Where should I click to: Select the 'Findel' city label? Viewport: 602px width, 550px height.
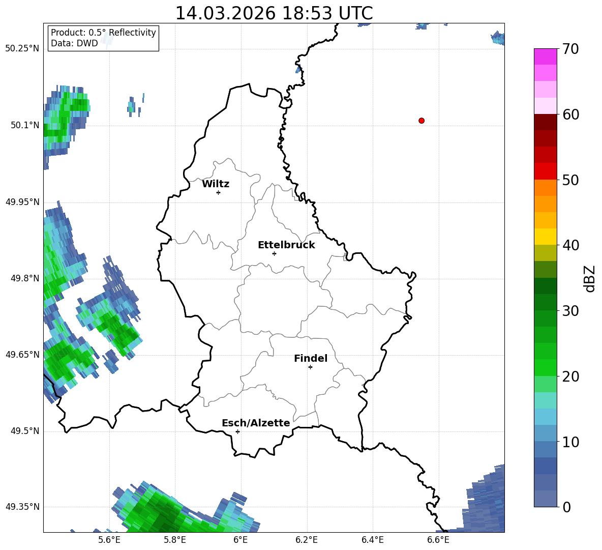(311, 358)
